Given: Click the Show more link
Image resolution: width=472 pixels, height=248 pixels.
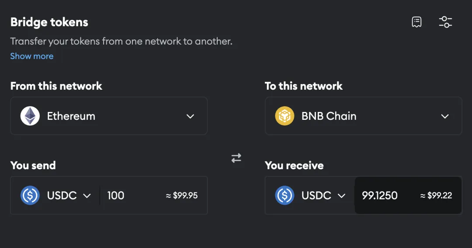Looking at the screenshot, I should (x=32, y=56).
